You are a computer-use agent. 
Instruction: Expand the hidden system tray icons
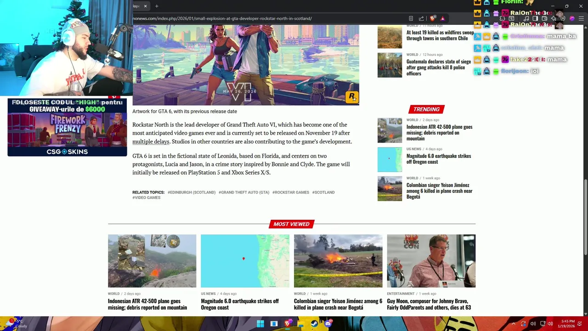[x=514, y=324]
